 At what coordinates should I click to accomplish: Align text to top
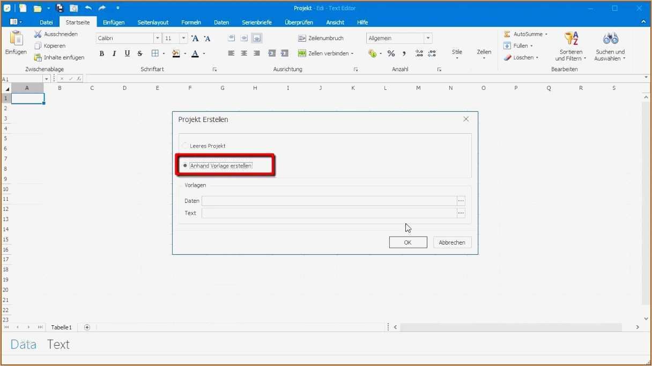[x=231, y=38]
